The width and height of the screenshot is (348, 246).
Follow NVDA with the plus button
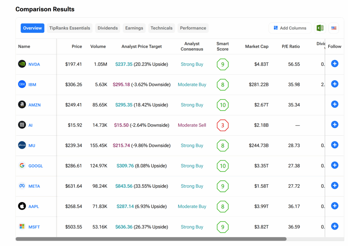click(x=334, y=63)
